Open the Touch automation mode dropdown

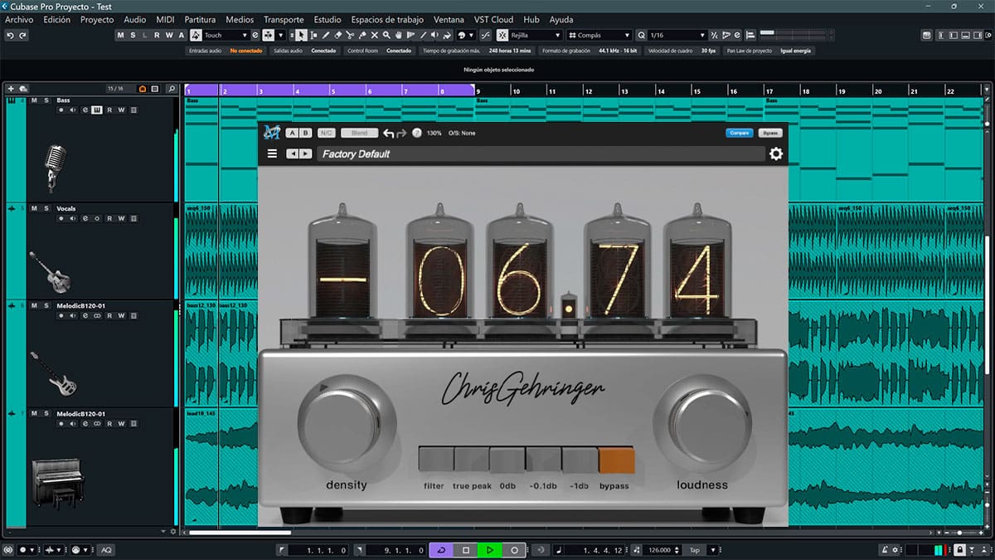[226, 36]
